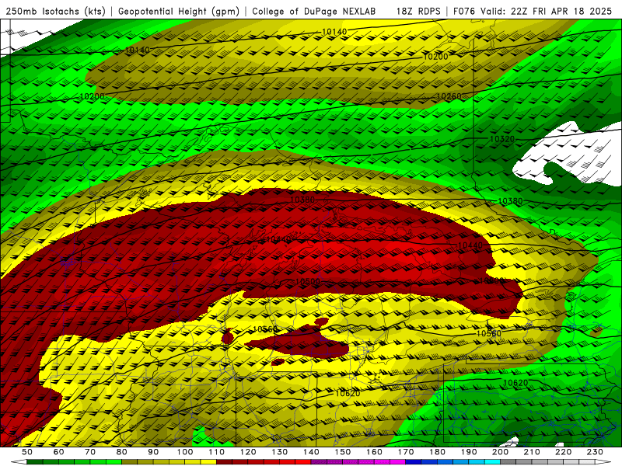The image size is (622, 466).
Task: Click the legend value 210
Action: point(533,452)
